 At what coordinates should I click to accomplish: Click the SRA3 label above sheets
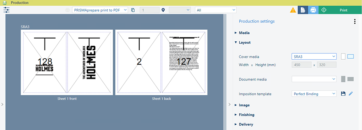(x=25, y=27)
